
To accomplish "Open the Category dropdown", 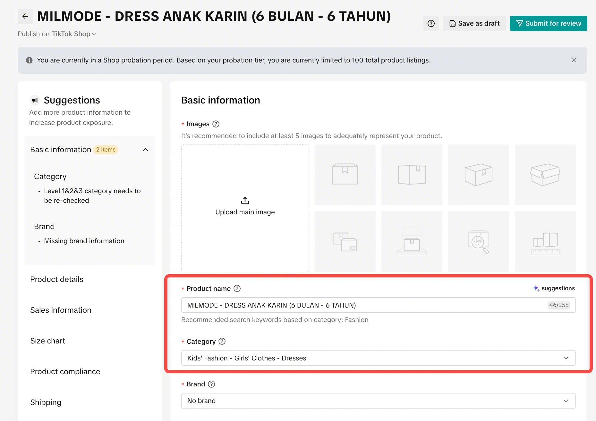I will [379, 358].
